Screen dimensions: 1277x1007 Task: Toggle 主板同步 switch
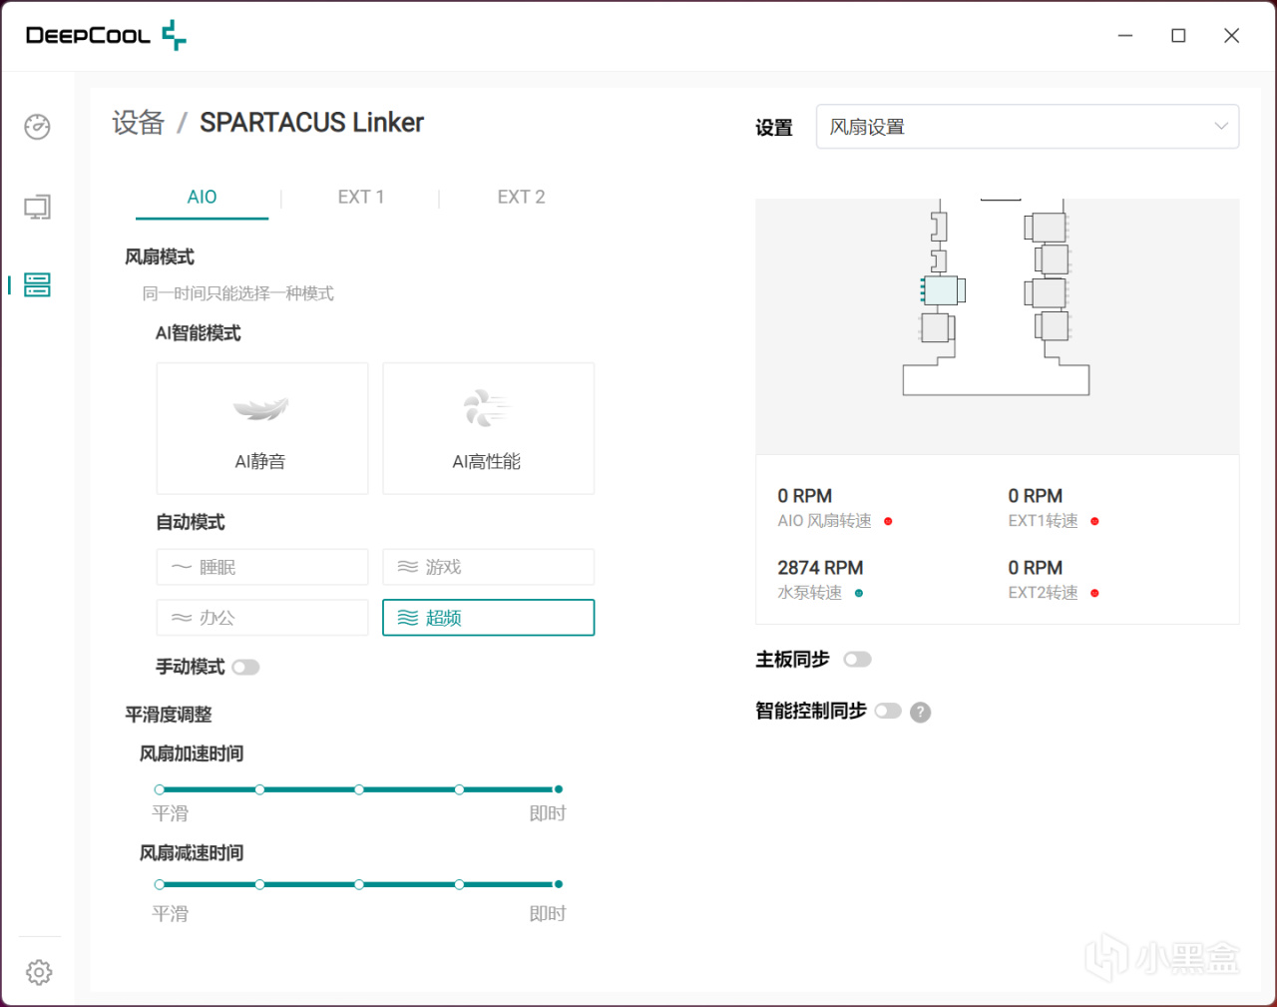point(857,660)
